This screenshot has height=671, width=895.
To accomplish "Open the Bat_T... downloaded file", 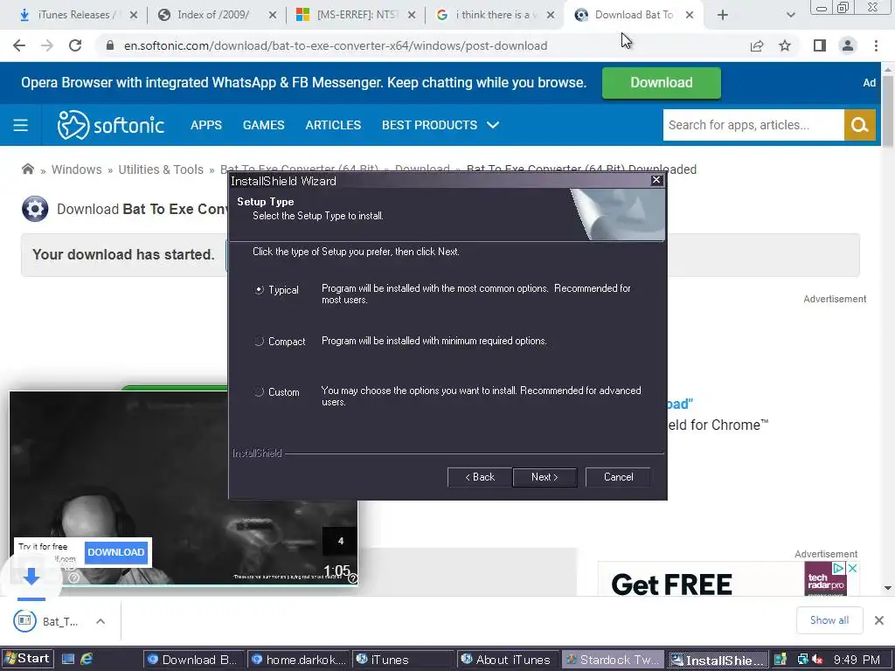I will pyautogui.click(x=47, y=621).
